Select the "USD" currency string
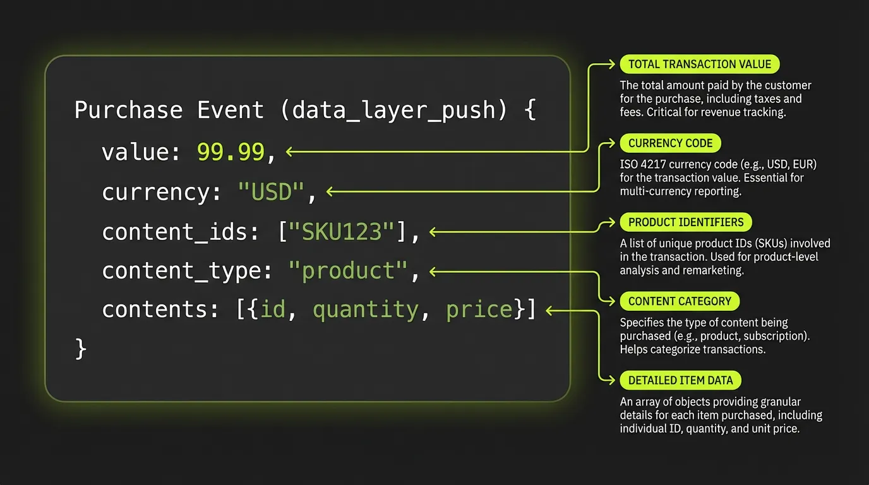The width and height of the screenshot is (869, 485). [x=272, y=191]
